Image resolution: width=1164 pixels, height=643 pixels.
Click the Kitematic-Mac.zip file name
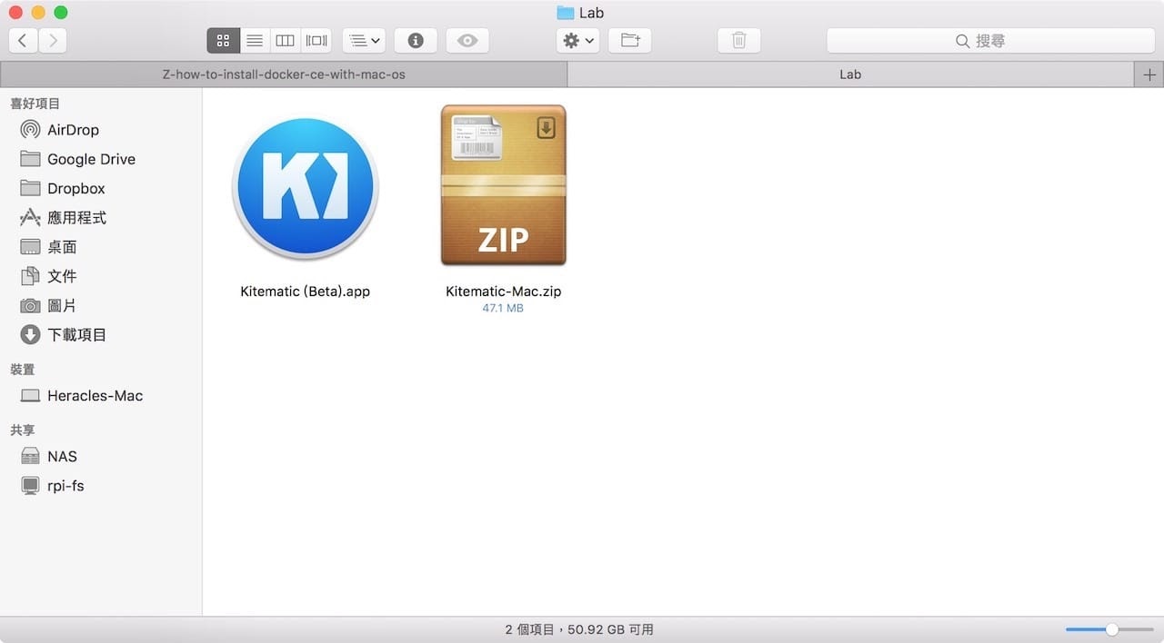coord(503,292)
